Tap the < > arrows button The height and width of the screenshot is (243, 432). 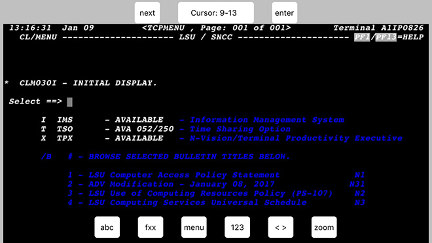(x=280, y=227)
